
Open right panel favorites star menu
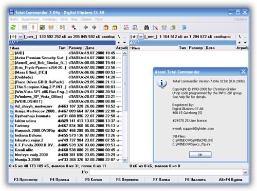pyautogui.click(x=240, y=42)
